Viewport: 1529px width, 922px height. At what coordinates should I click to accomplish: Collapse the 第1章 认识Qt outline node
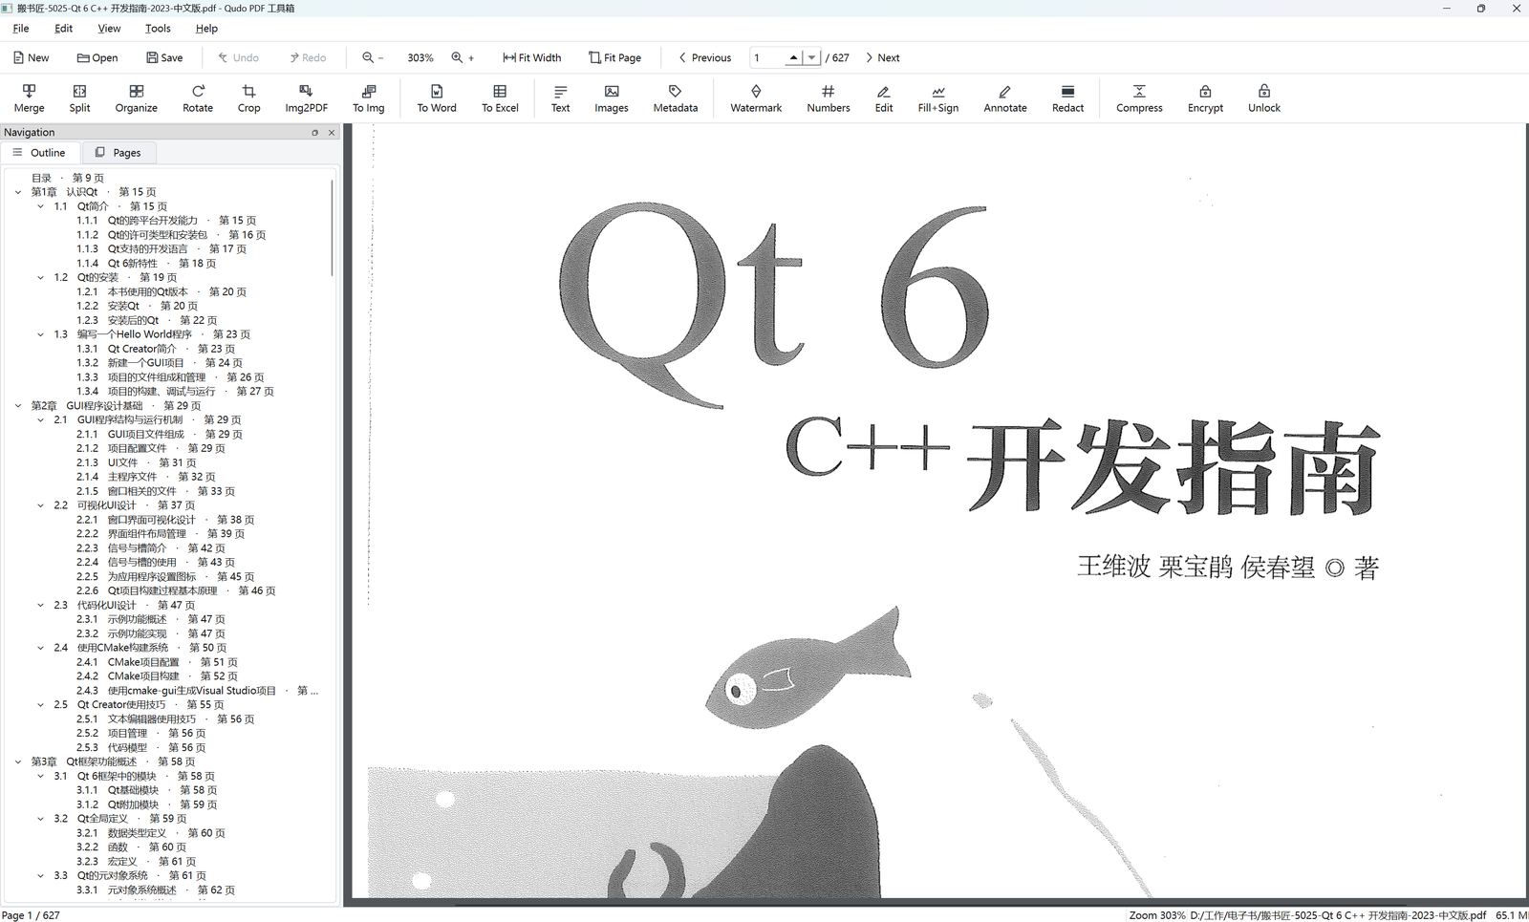(18, 192)
